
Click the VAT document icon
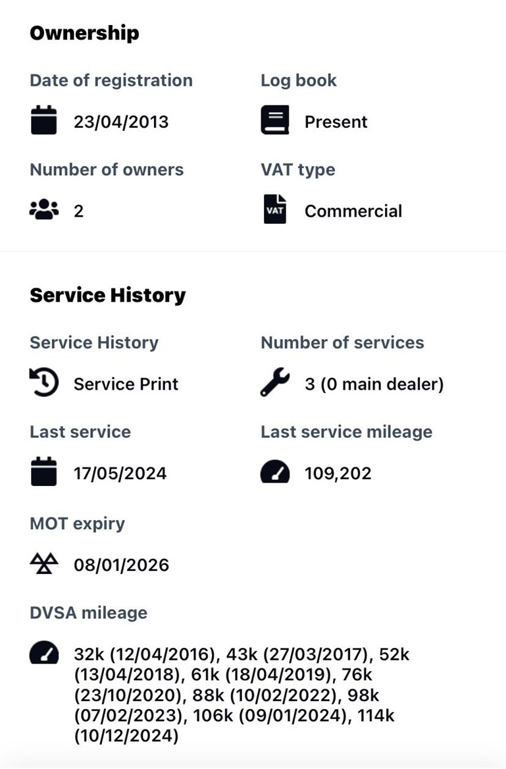click(274, 210)
